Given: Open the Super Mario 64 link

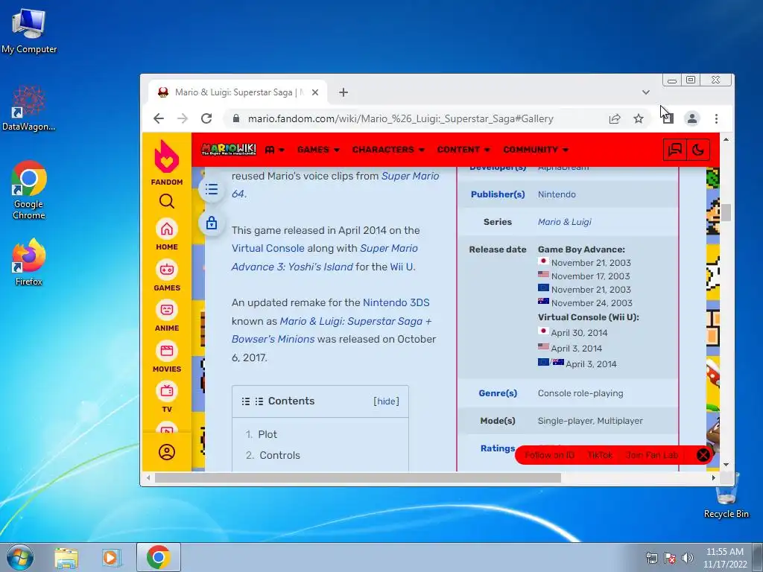Looking at the screenshot, I should (411, 176).
